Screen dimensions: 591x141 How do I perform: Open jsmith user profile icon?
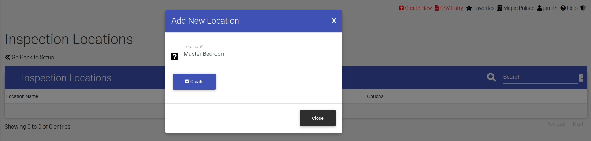point(540,8)
